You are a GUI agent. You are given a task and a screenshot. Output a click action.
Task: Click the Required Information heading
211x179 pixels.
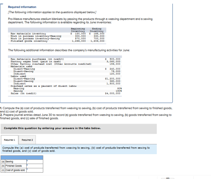[22, 7]
